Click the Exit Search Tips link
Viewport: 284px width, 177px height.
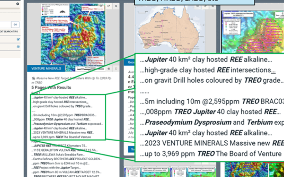click(9, 31)
